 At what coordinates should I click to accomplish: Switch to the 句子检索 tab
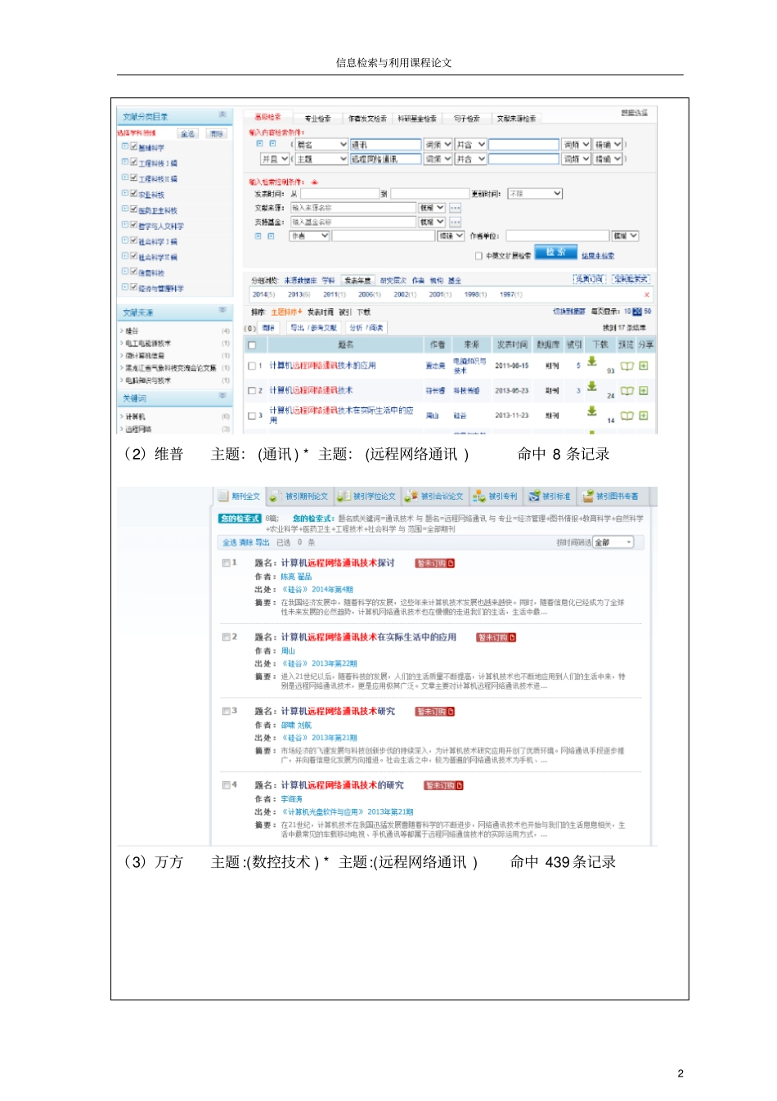coord(466,119)
